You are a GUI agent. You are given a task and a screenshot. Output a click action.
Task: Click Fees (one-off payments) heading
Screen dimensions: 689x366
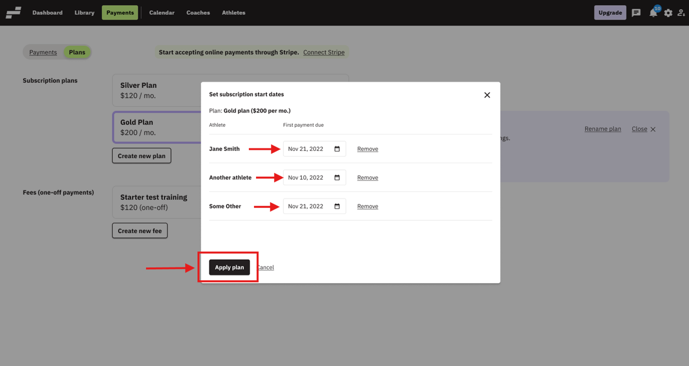pos(58,192)
